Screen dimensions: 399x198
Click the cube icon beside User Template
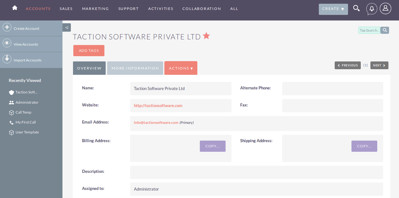coord(11,133)
